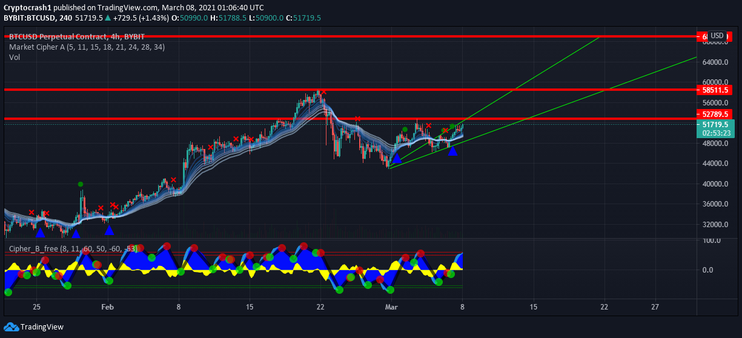Click the Cryptocrash1 author name
This screenshot has height=338, width=742.
pos(27,8)
